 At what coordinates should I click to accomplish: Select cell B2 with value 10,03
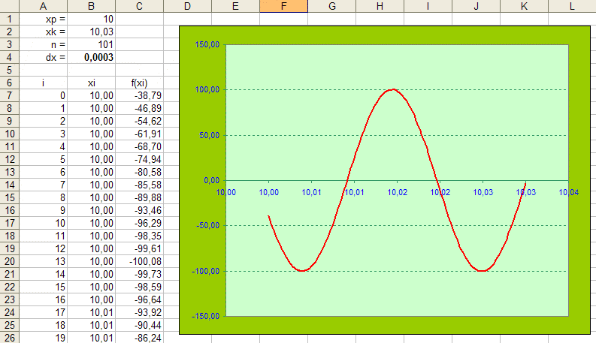click(x=91, y=32)
